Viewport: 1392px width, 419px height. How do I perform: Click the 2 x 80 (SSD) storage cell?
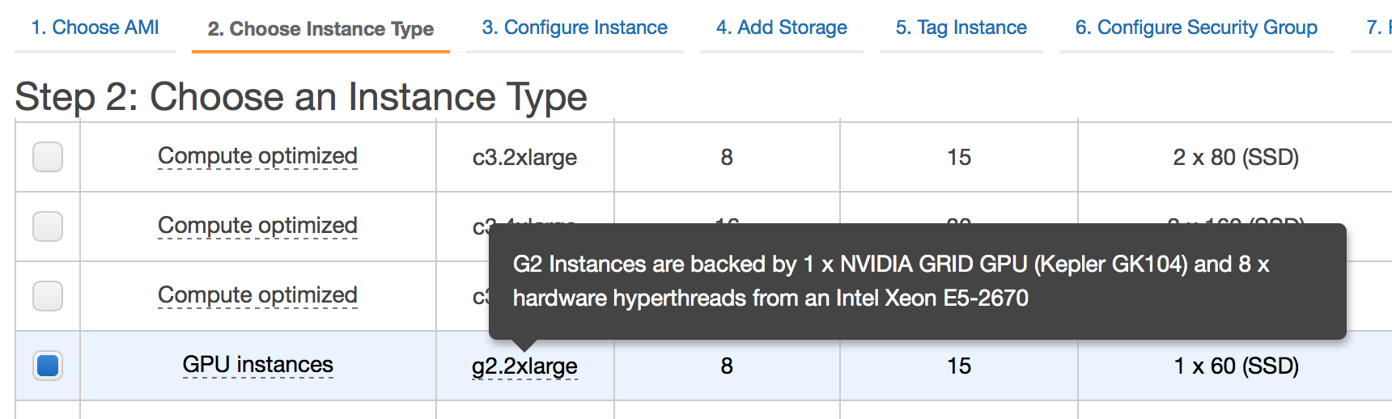(x=1236, y=157)
